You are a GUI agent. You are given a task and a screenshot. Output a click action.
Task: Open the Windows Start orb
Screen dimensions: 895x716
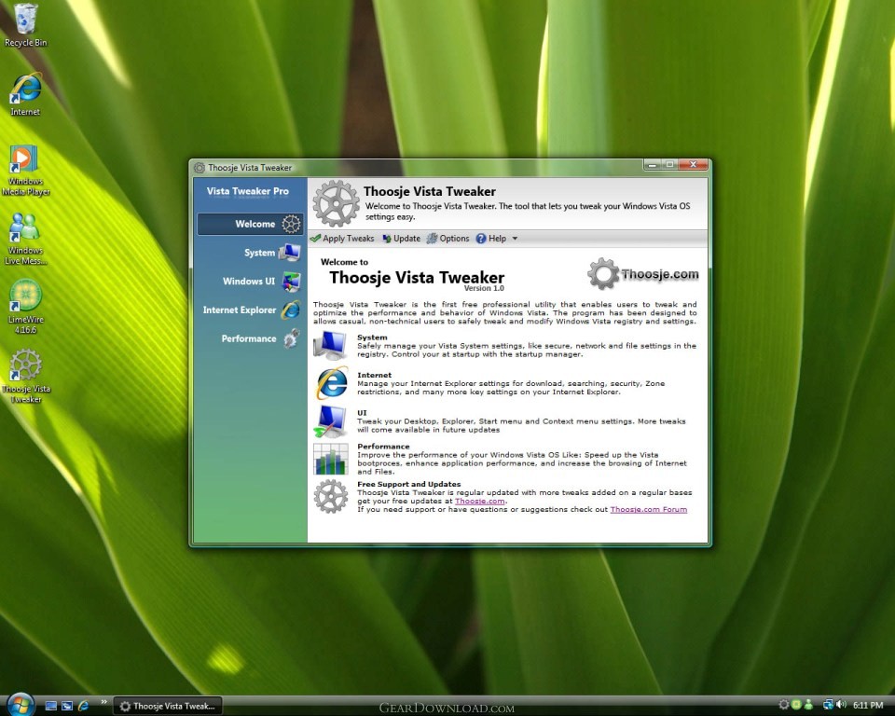pyautogui.click(x=20, y=704)
